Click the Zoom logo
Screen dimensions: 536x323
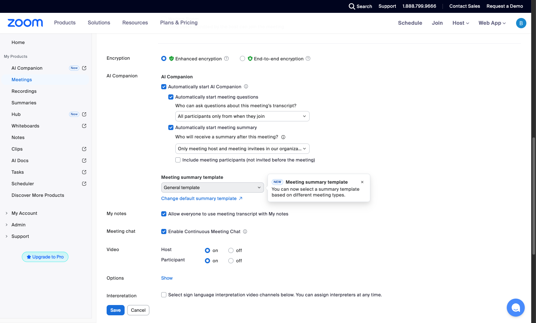(25, 23)
